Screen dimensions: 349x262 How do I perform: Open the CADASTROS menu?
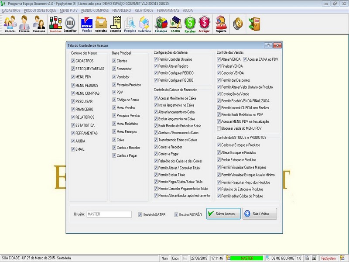click(x=11, y=10)
